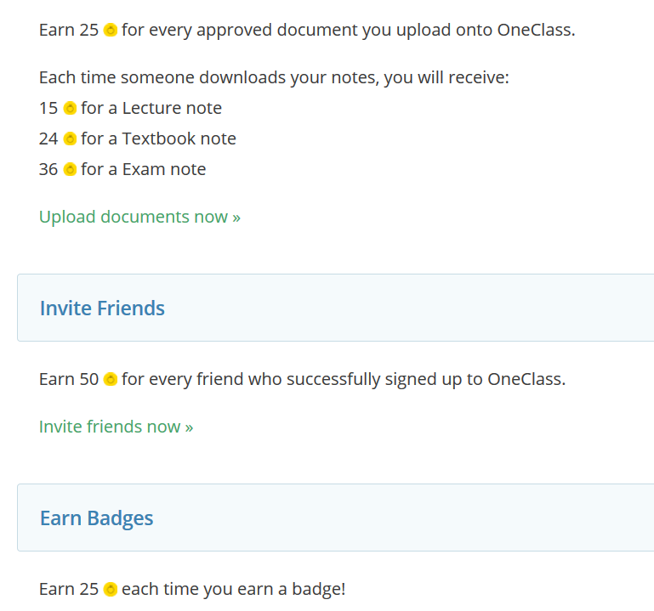Click the 'each time you earn a badge!' text

point(234,589)
